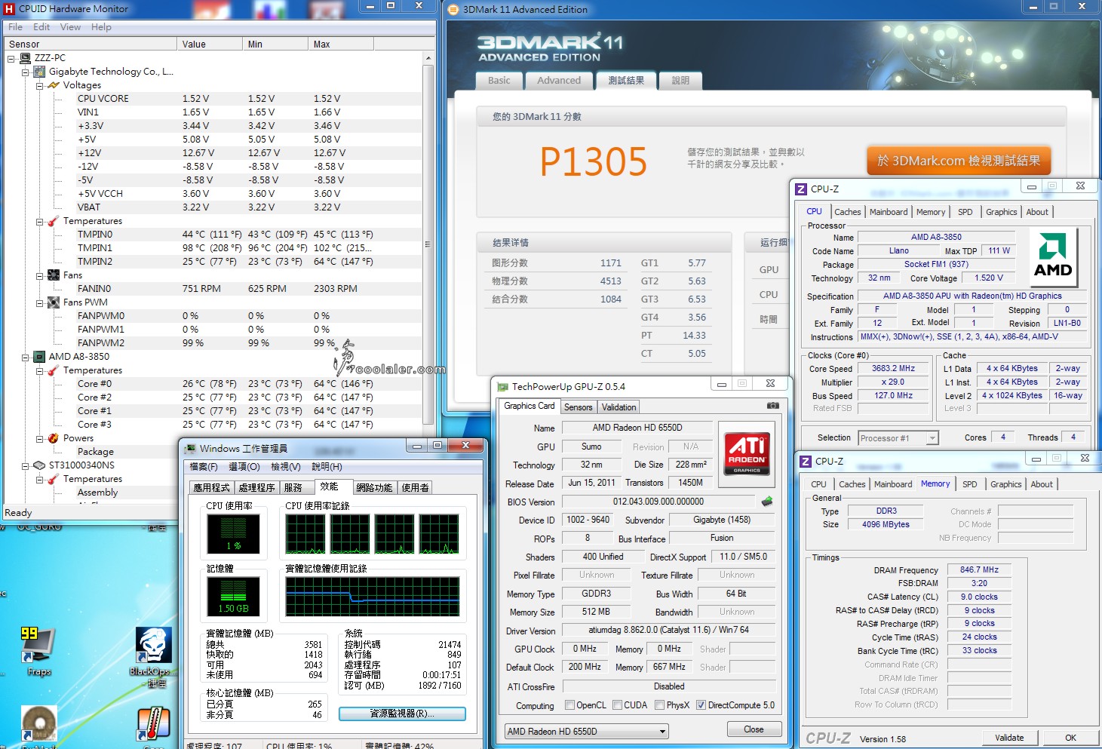Click the Temperatures icon under Gigabyte board
1102x749 pixels.
tap(54, 221)
